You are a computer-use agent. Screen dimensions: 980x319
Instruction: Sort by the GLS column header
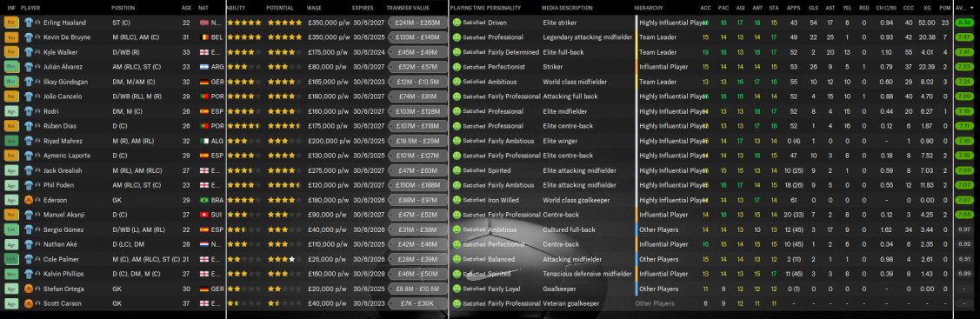coord(813,8)
